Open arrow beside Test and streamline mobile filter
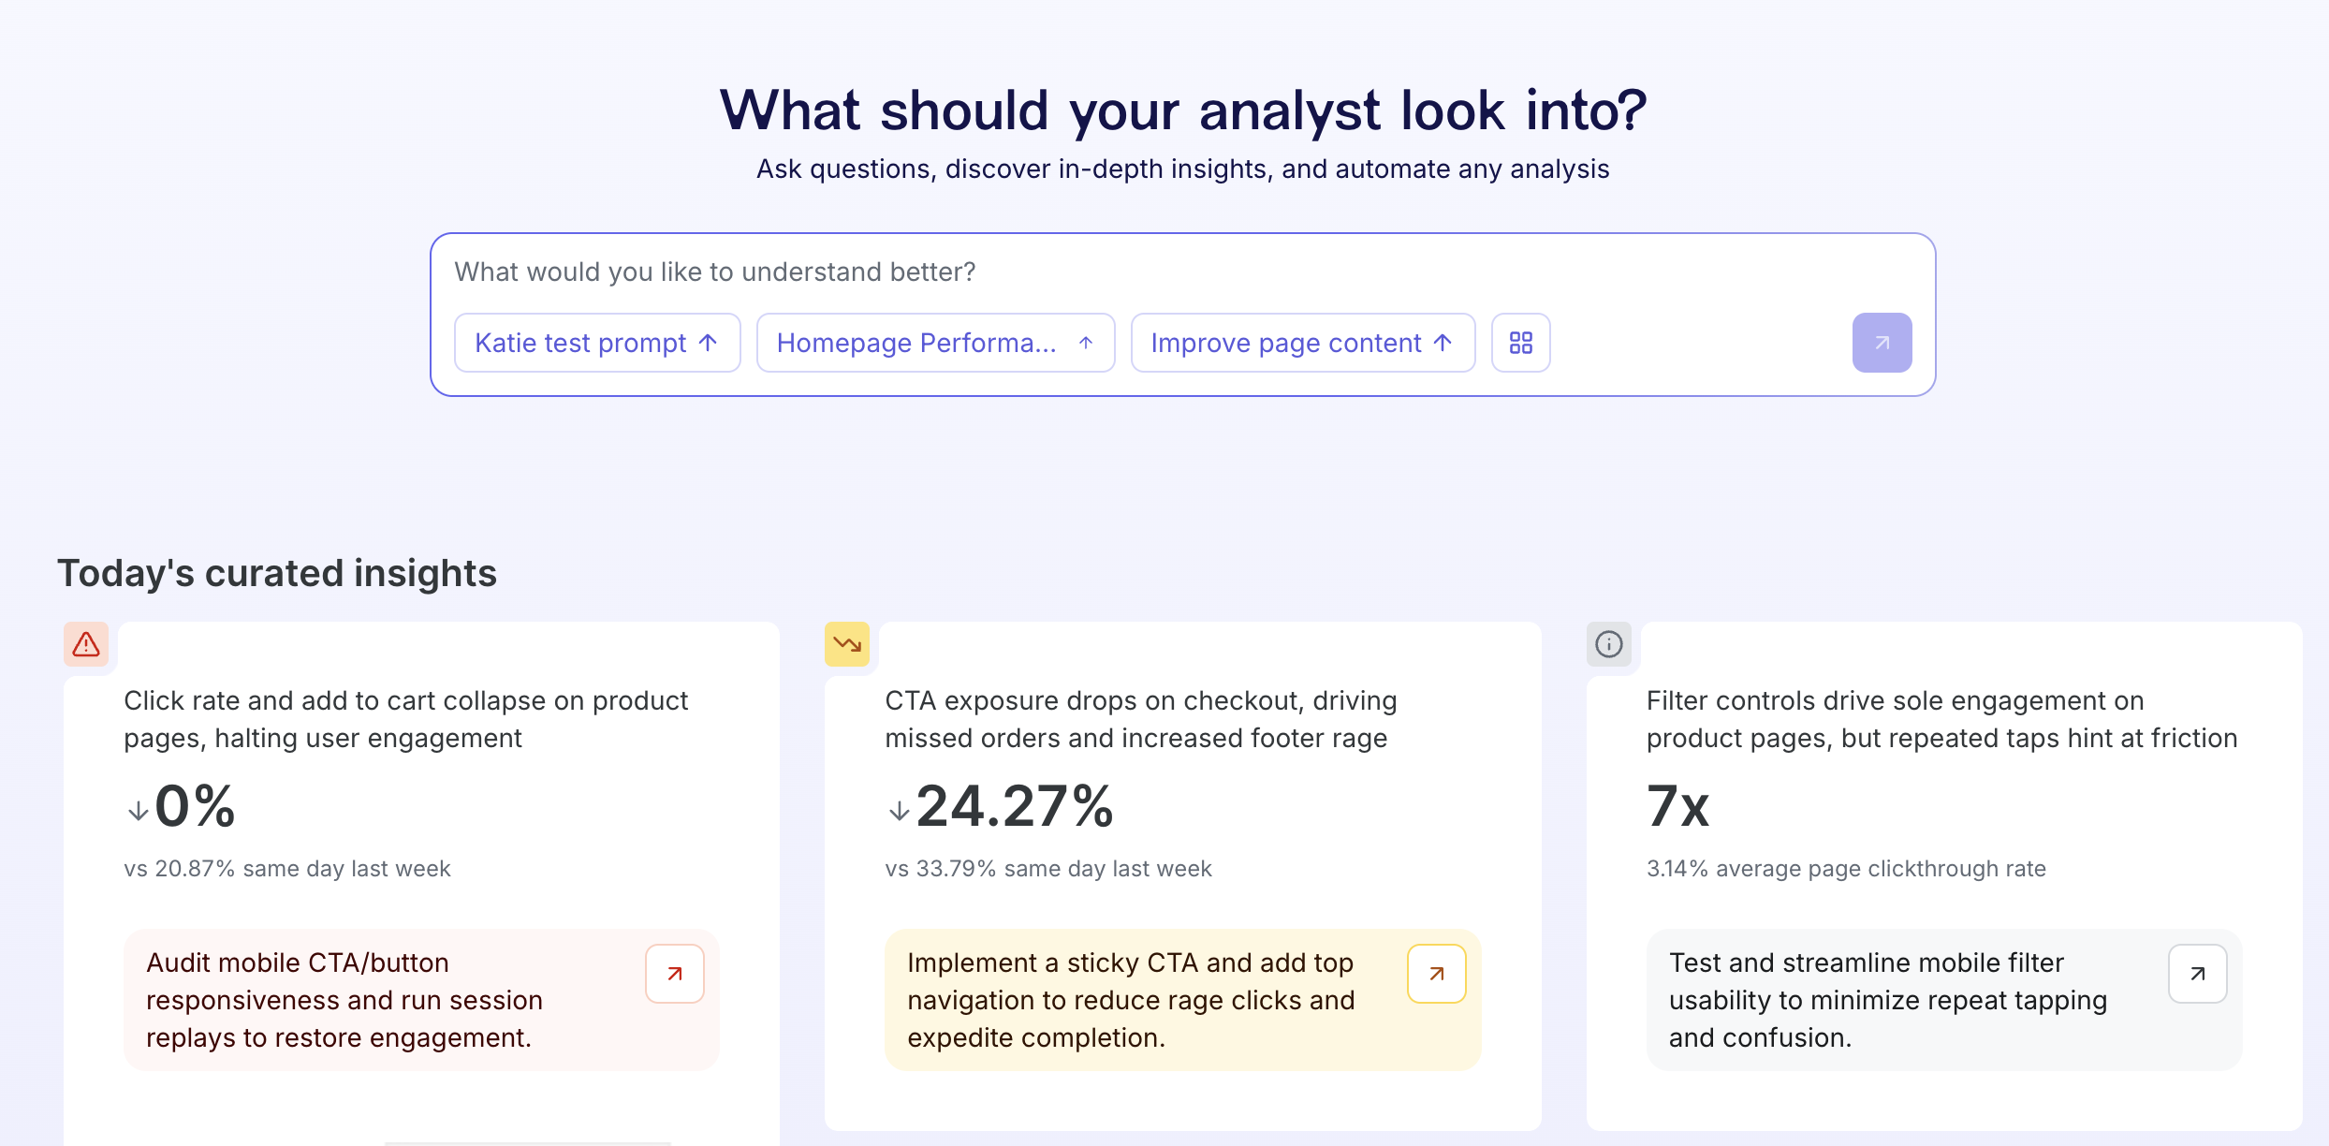 pyautogui.click(x=2198, y=974)
